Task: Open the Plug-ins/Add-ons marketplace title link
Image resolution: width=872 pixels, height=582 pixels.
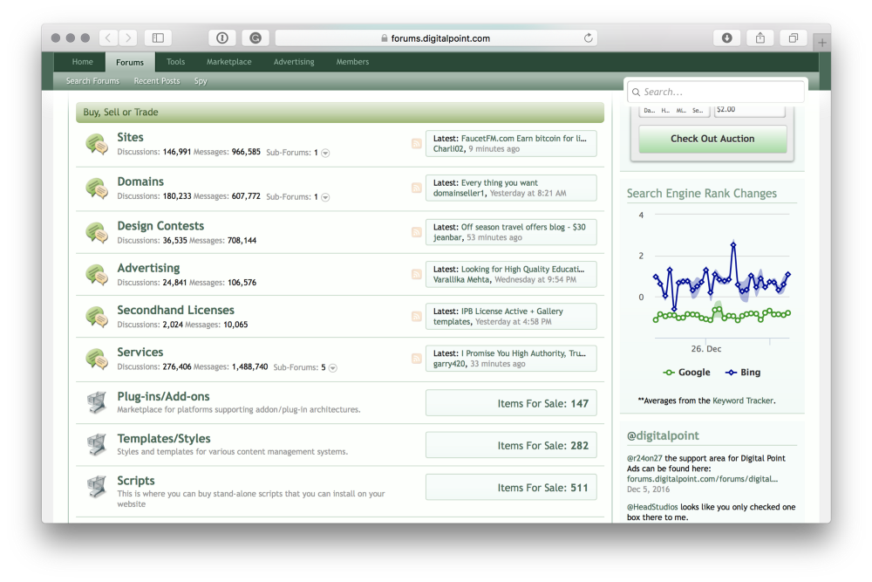Action: tap(164, 397)
